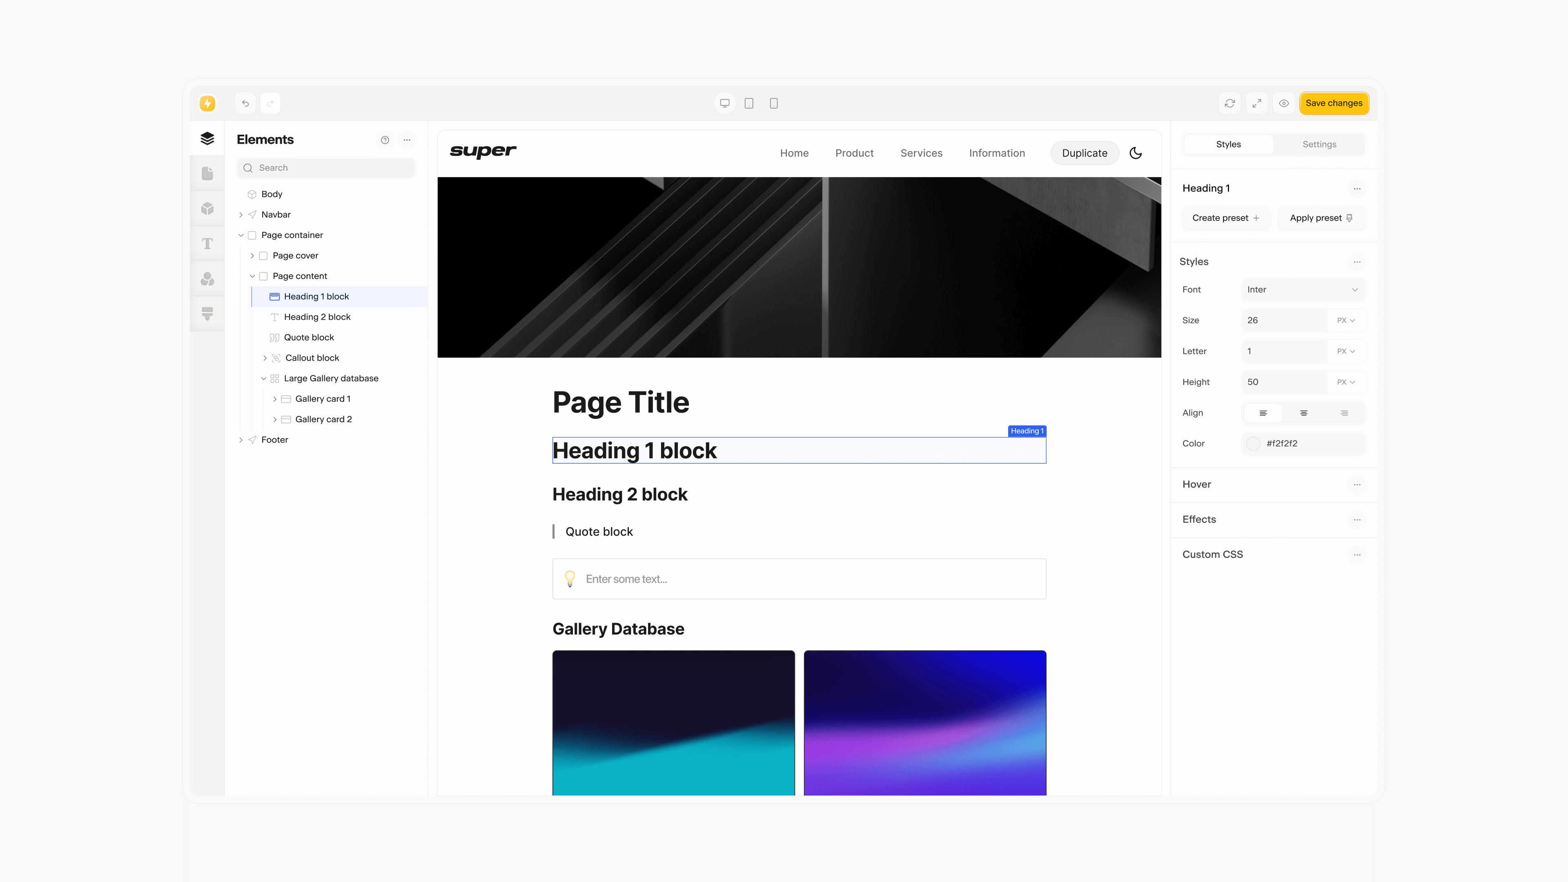Collapse the Large Gallery database item
Viewport: 1568px width, 882px height.
(x=263, y=378)
